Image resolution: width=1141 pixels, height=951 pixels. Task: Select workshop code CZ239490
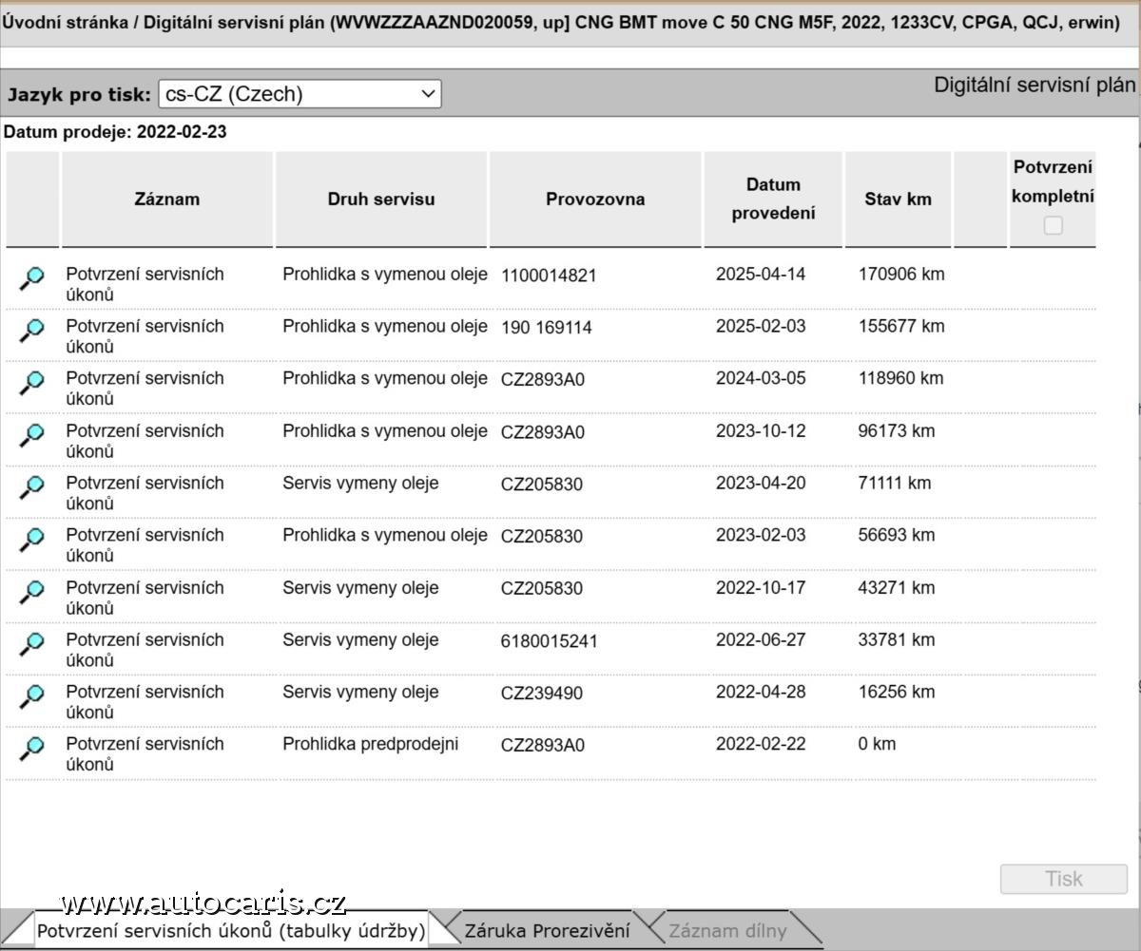[542, 694]
